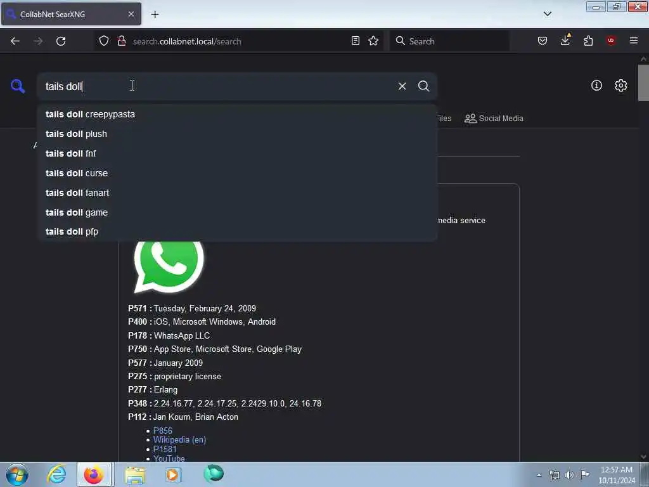List all tabs dropdown arrow

(x=547, y=14)
